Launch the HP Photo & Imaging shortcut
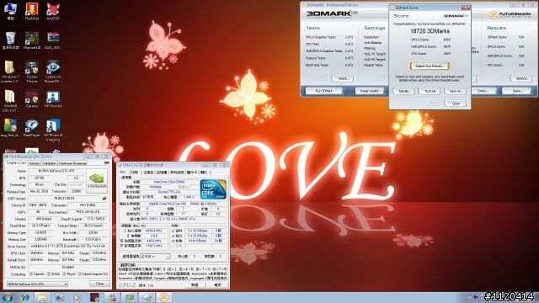539x303 pixels. (x=53, y=130)
